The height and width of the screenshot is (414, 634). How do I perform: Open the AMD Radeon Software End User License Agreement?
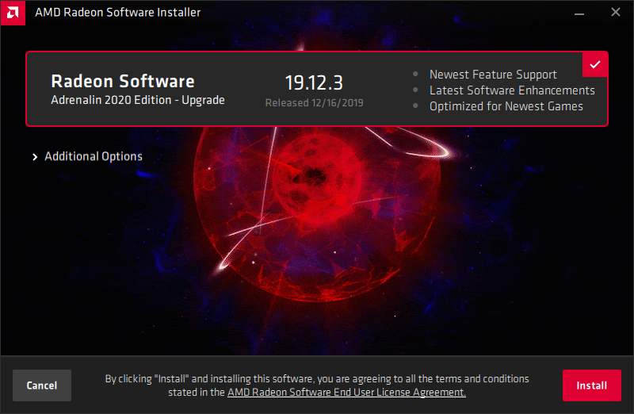click(346, 392)
